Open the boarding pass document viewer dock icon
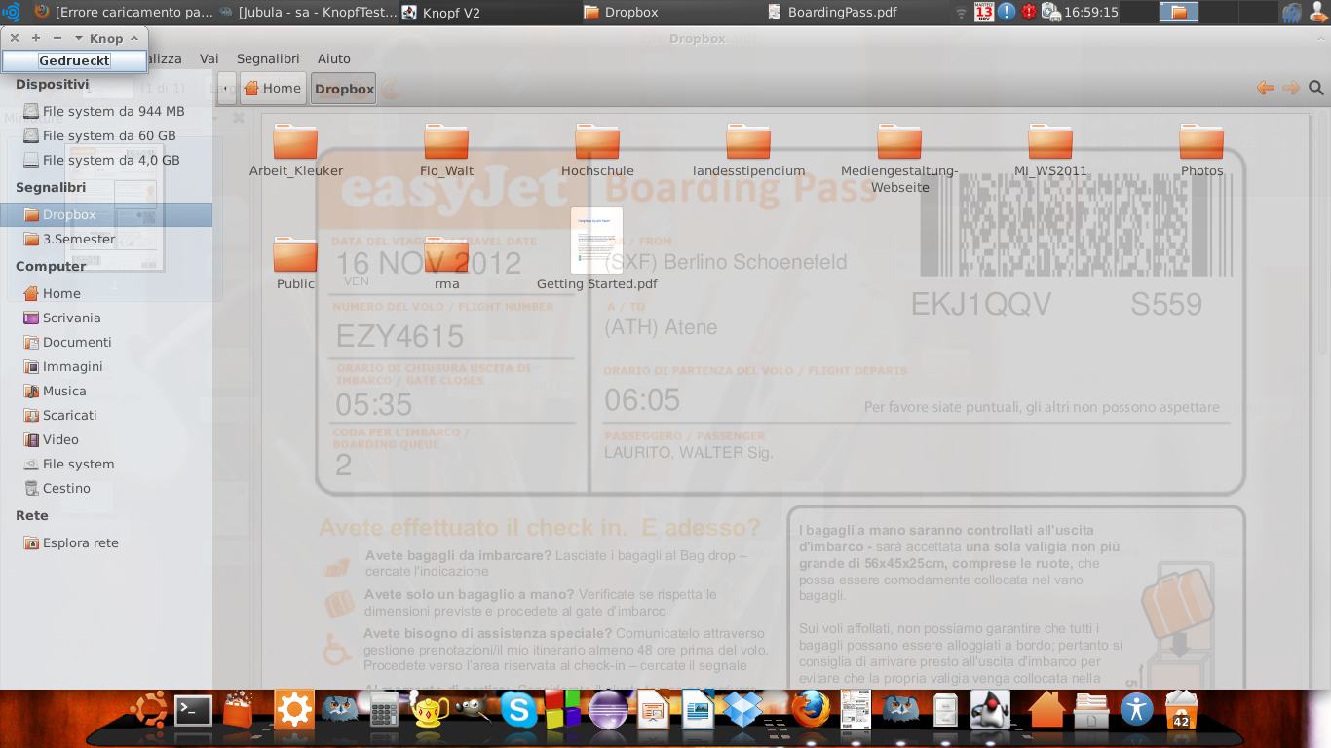Image resolution: width=1331 pixels, height=748 pixels. (856, 709)
